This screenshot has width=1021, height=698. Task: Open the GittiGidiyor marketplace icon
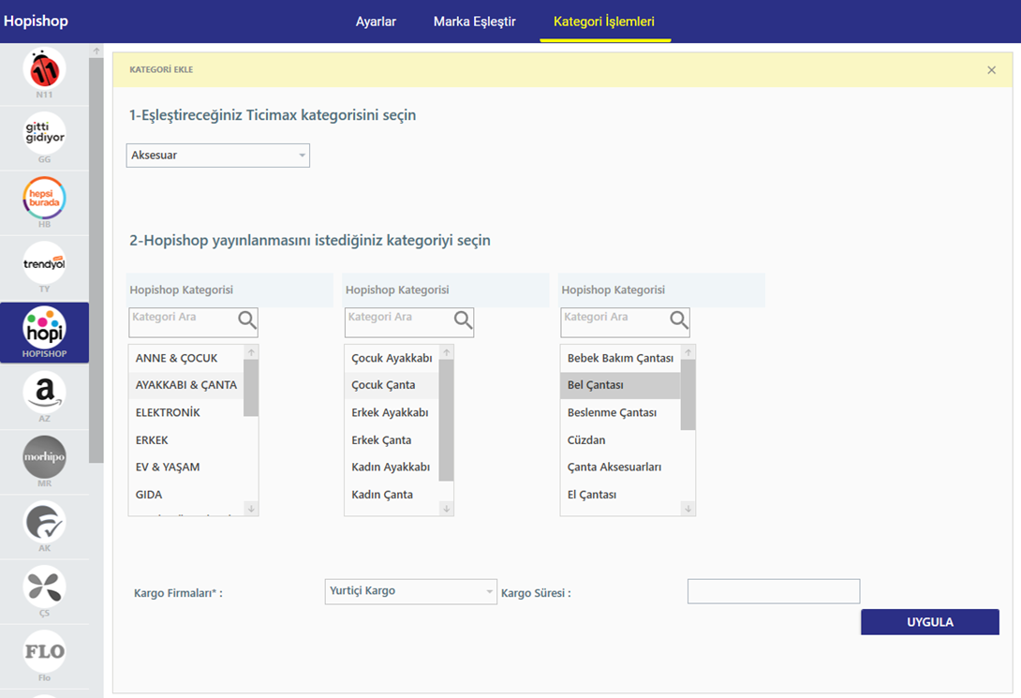[44, 133]
